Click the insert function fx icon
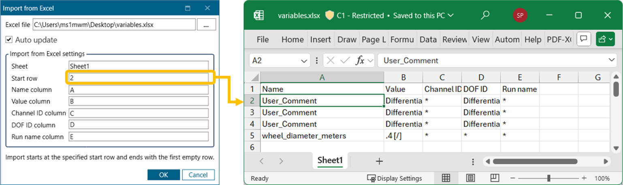The width and height of the screenshot is (623, 185). click(359, 61)
